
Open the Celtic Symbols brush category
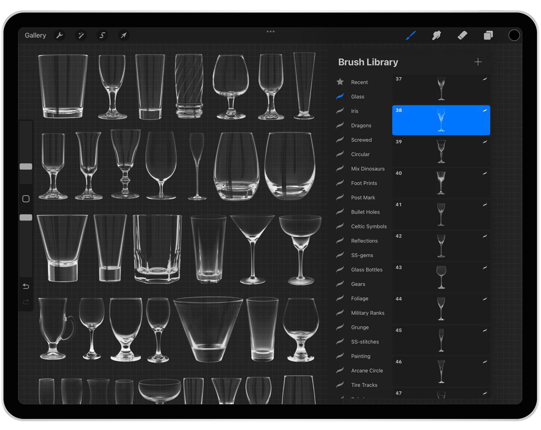(x=369, y=226)
